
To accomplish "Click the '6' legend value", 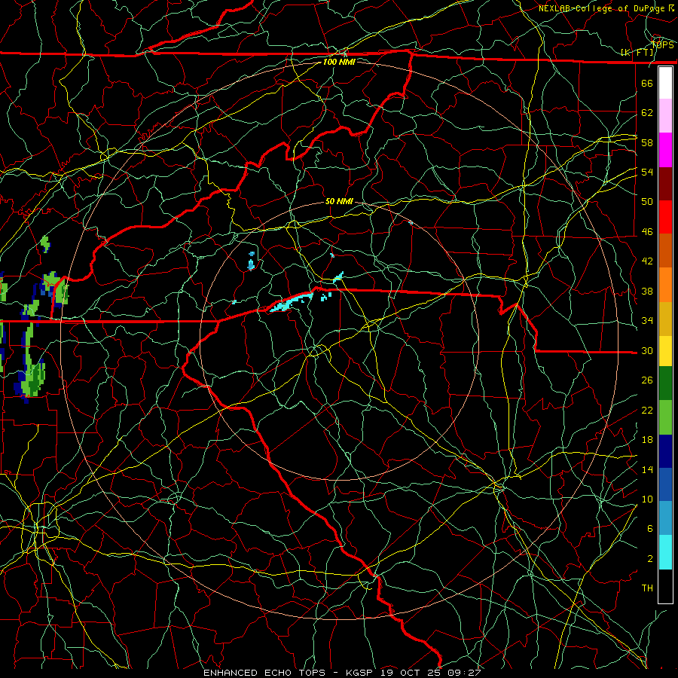I will (x=650, y=529).
